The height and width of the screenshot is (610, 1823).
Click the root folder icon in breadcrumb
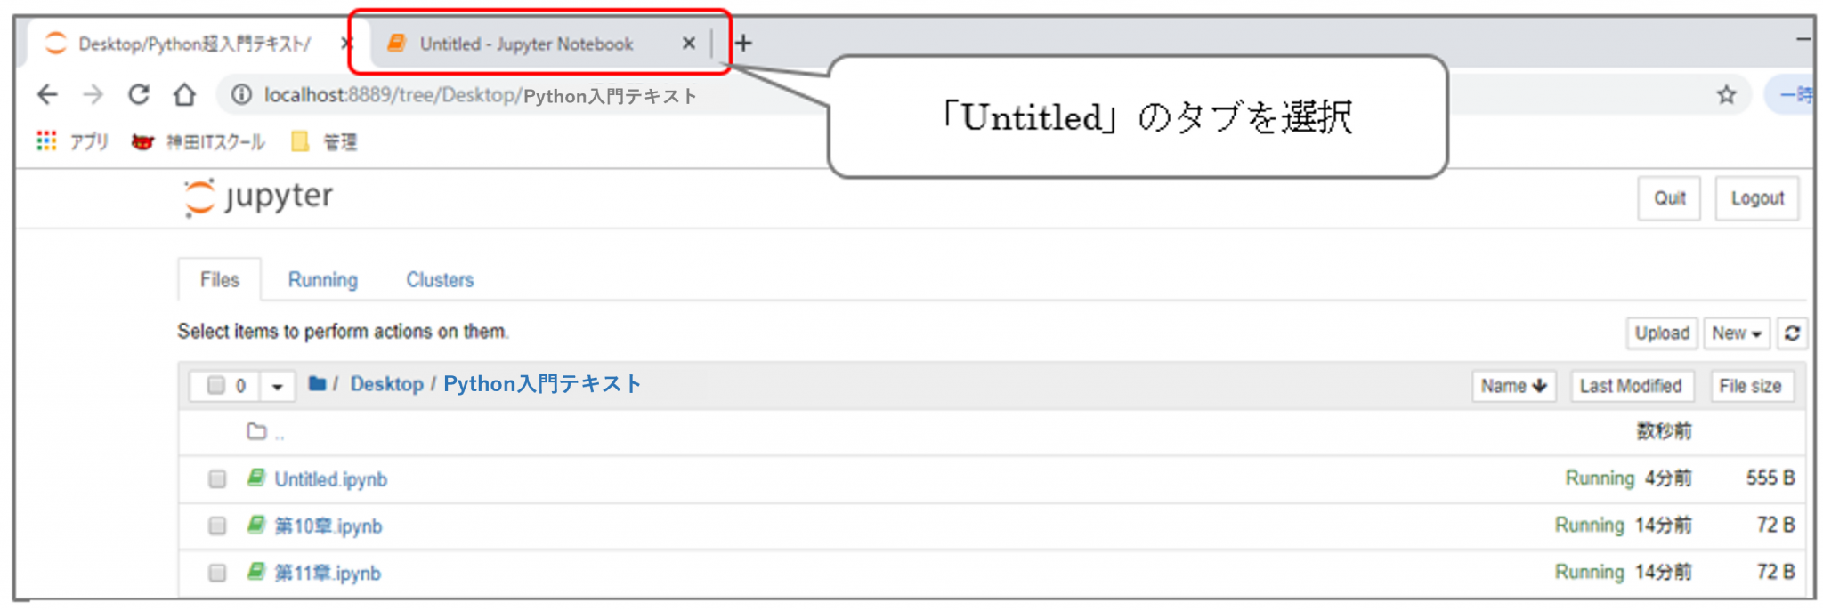point(317,384)
